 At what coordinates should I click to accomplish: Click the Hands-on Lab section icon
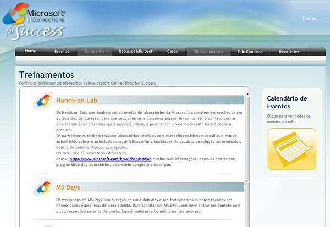point(43,100)
